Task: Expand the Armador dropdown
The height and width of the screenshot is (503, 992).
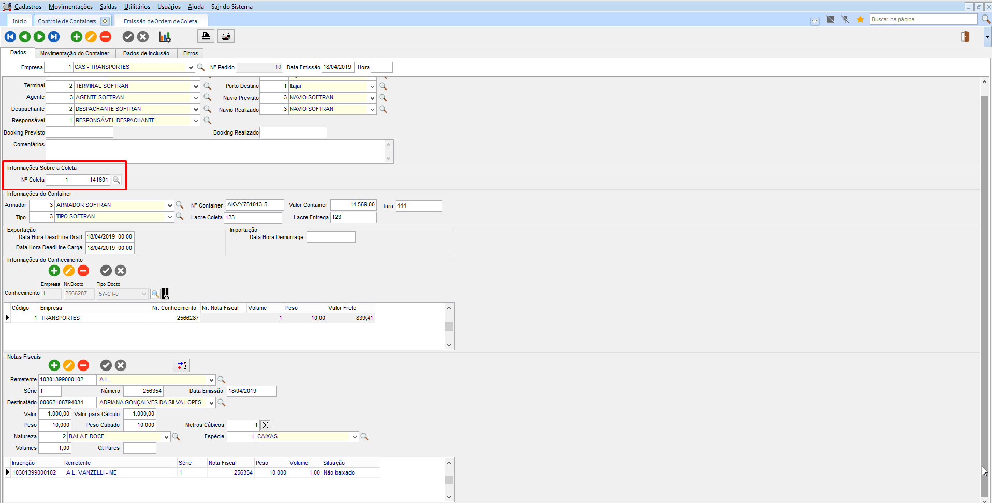Action: pos(170,205)
